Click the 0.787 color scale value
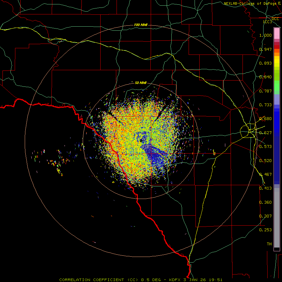This screenshot has width=282, height=282. coord(265,91)
